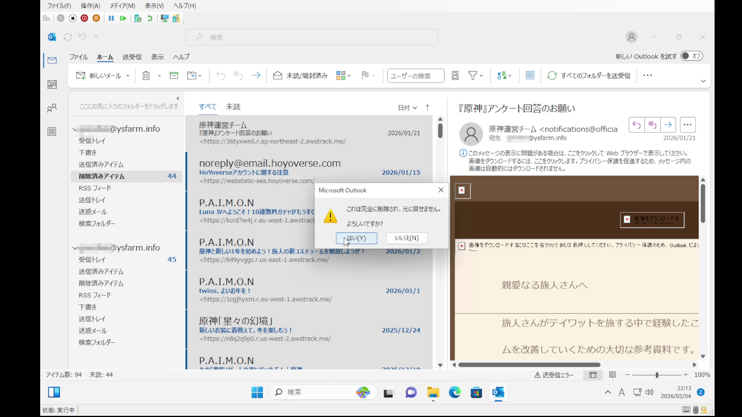The height and width of the screenshot is (417, 742).
Task: Toggle the 新しい Outlook を試す switch
Action: tap(691, 56)
